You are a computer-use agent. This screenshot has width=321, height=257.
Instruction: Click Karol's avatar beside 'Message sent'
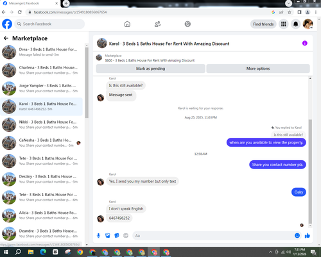click(x=101, y=97)
